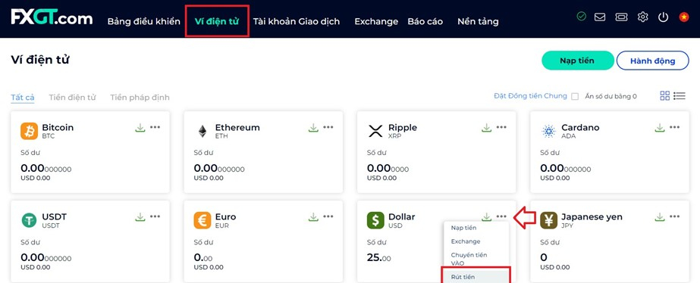
Task: Open the Hành động dropdown button
Action: (653, 61)
